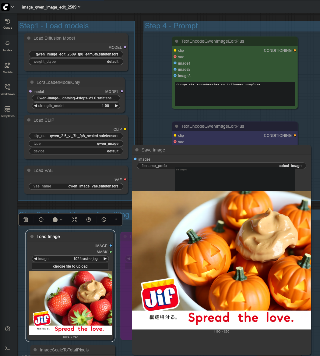
Task: Click the Step1 - Load models group title
Action: pyautogui.click(x=54, y=26)
